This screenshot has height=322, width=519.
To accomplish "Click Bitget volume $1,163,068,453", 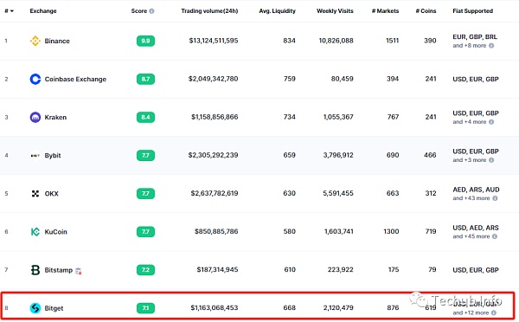I will (x=215, y=308).
